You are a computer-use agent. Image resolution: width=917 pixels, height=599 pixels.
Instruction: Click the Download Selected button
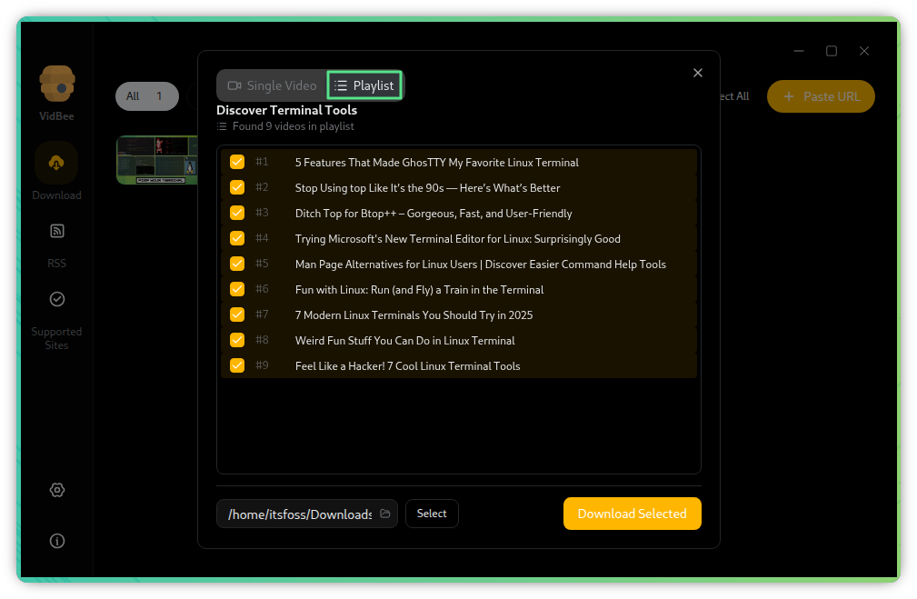tap(632, 514)
